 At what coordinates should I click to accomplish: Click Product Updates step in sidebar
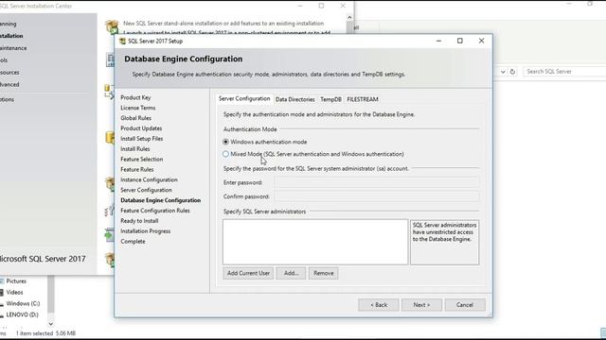[x=141, y=128]
